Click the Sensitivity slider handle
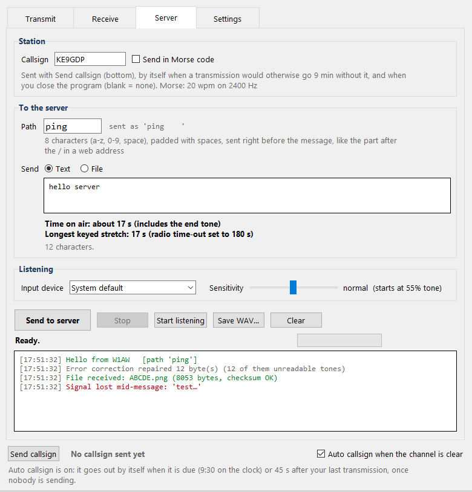472x492 pixels. (x=293, y=288)
